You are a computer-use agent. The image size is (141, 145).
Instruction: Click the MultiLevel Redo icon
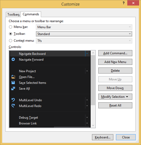pyautogui.click(x=13, y=106)
